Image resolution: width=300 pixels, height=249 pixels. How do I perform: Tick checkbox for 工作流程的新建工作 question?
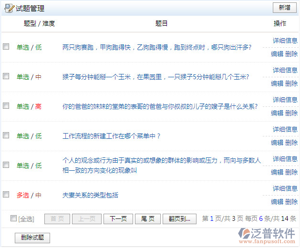(x=6, y=135)
